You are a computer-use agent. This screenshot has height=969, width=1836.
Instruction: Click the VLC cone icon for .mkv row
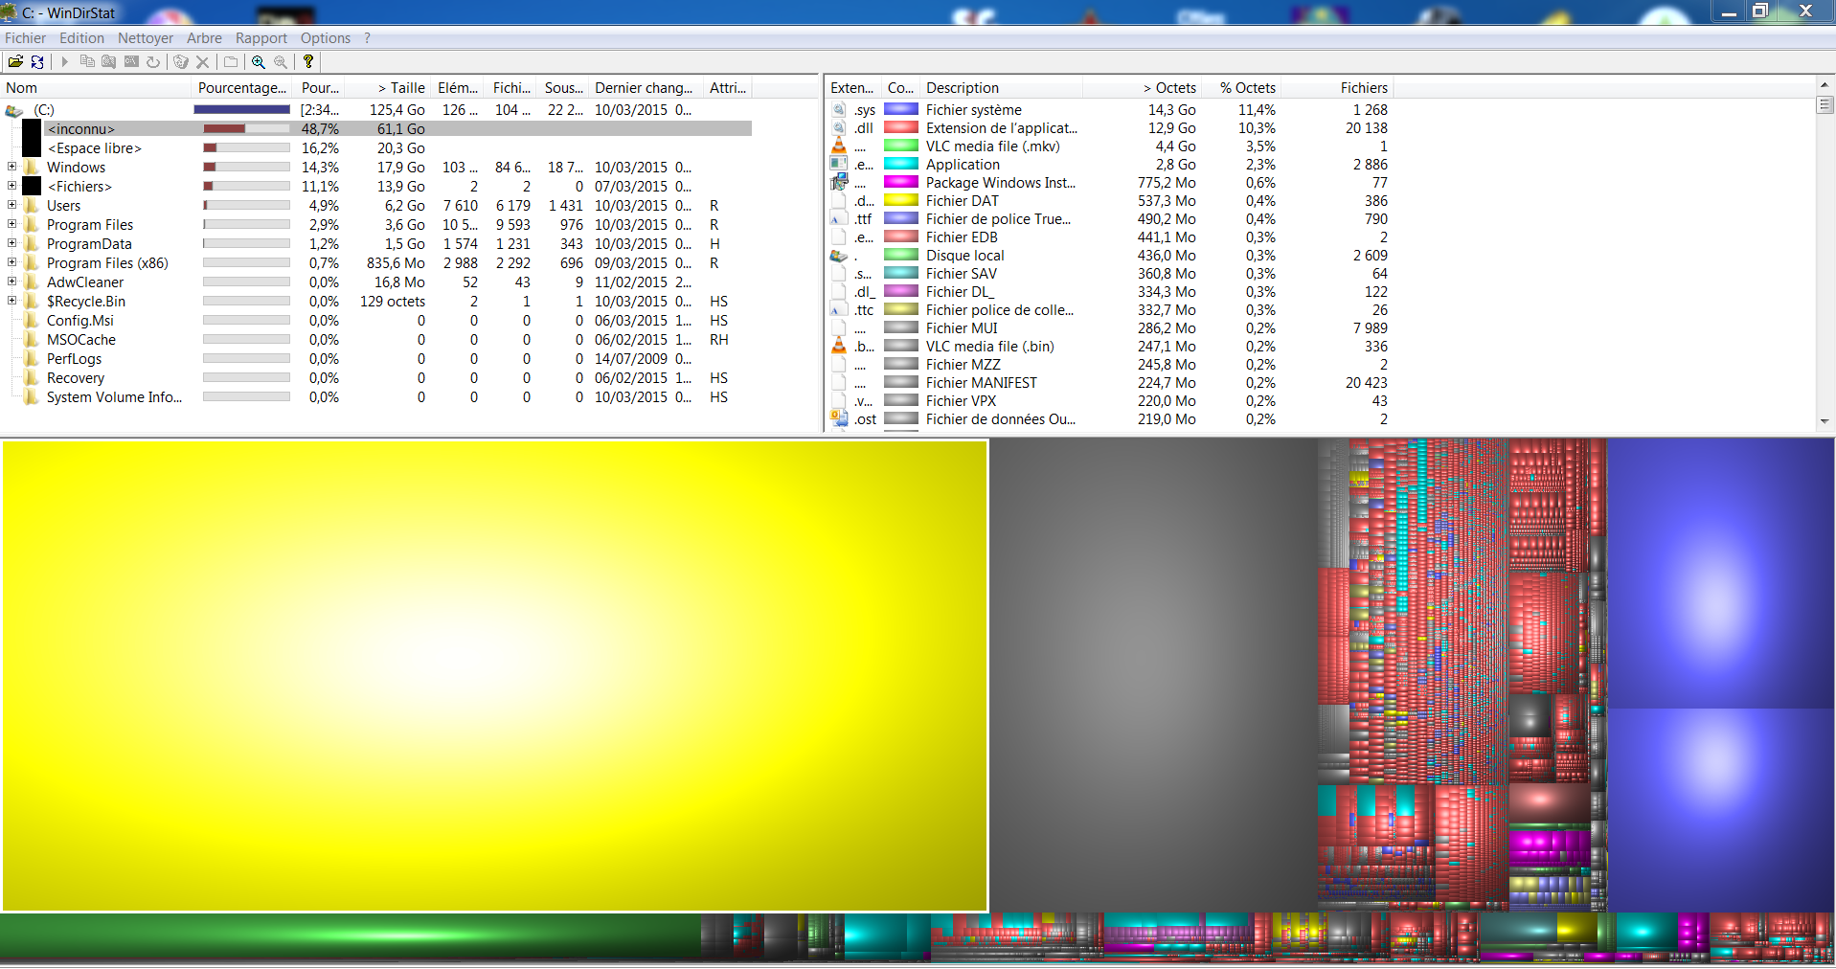point(839,146)
